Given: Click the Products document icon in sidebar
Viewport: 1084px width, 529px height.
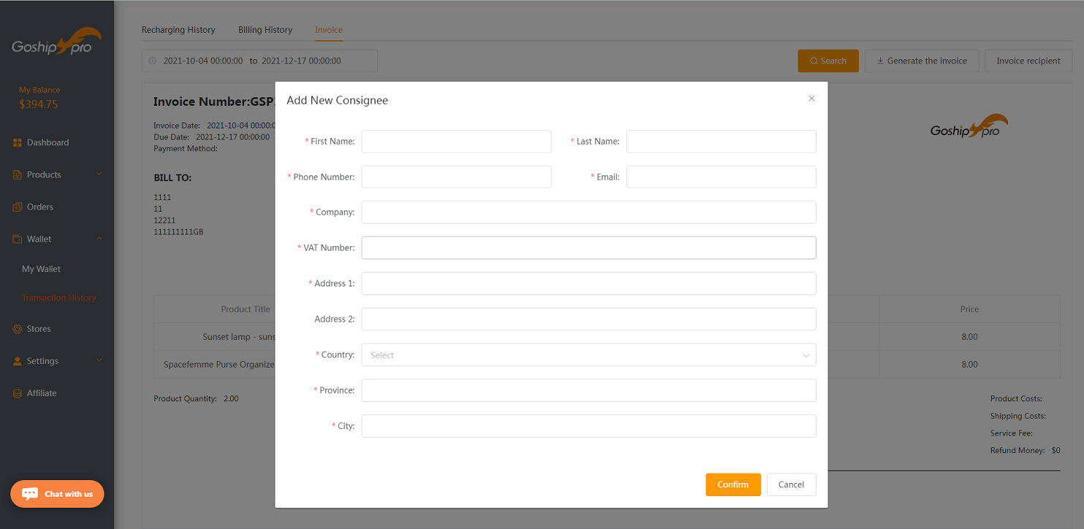Looking at the screenshot, I should pos(18,175).
